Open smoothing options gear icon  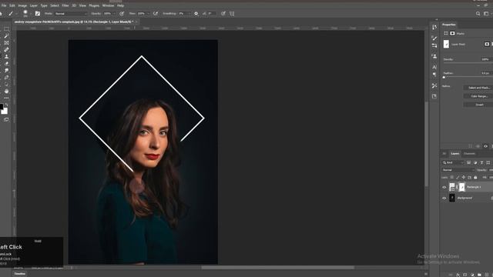pyautogui.click(x=196, y=14)
